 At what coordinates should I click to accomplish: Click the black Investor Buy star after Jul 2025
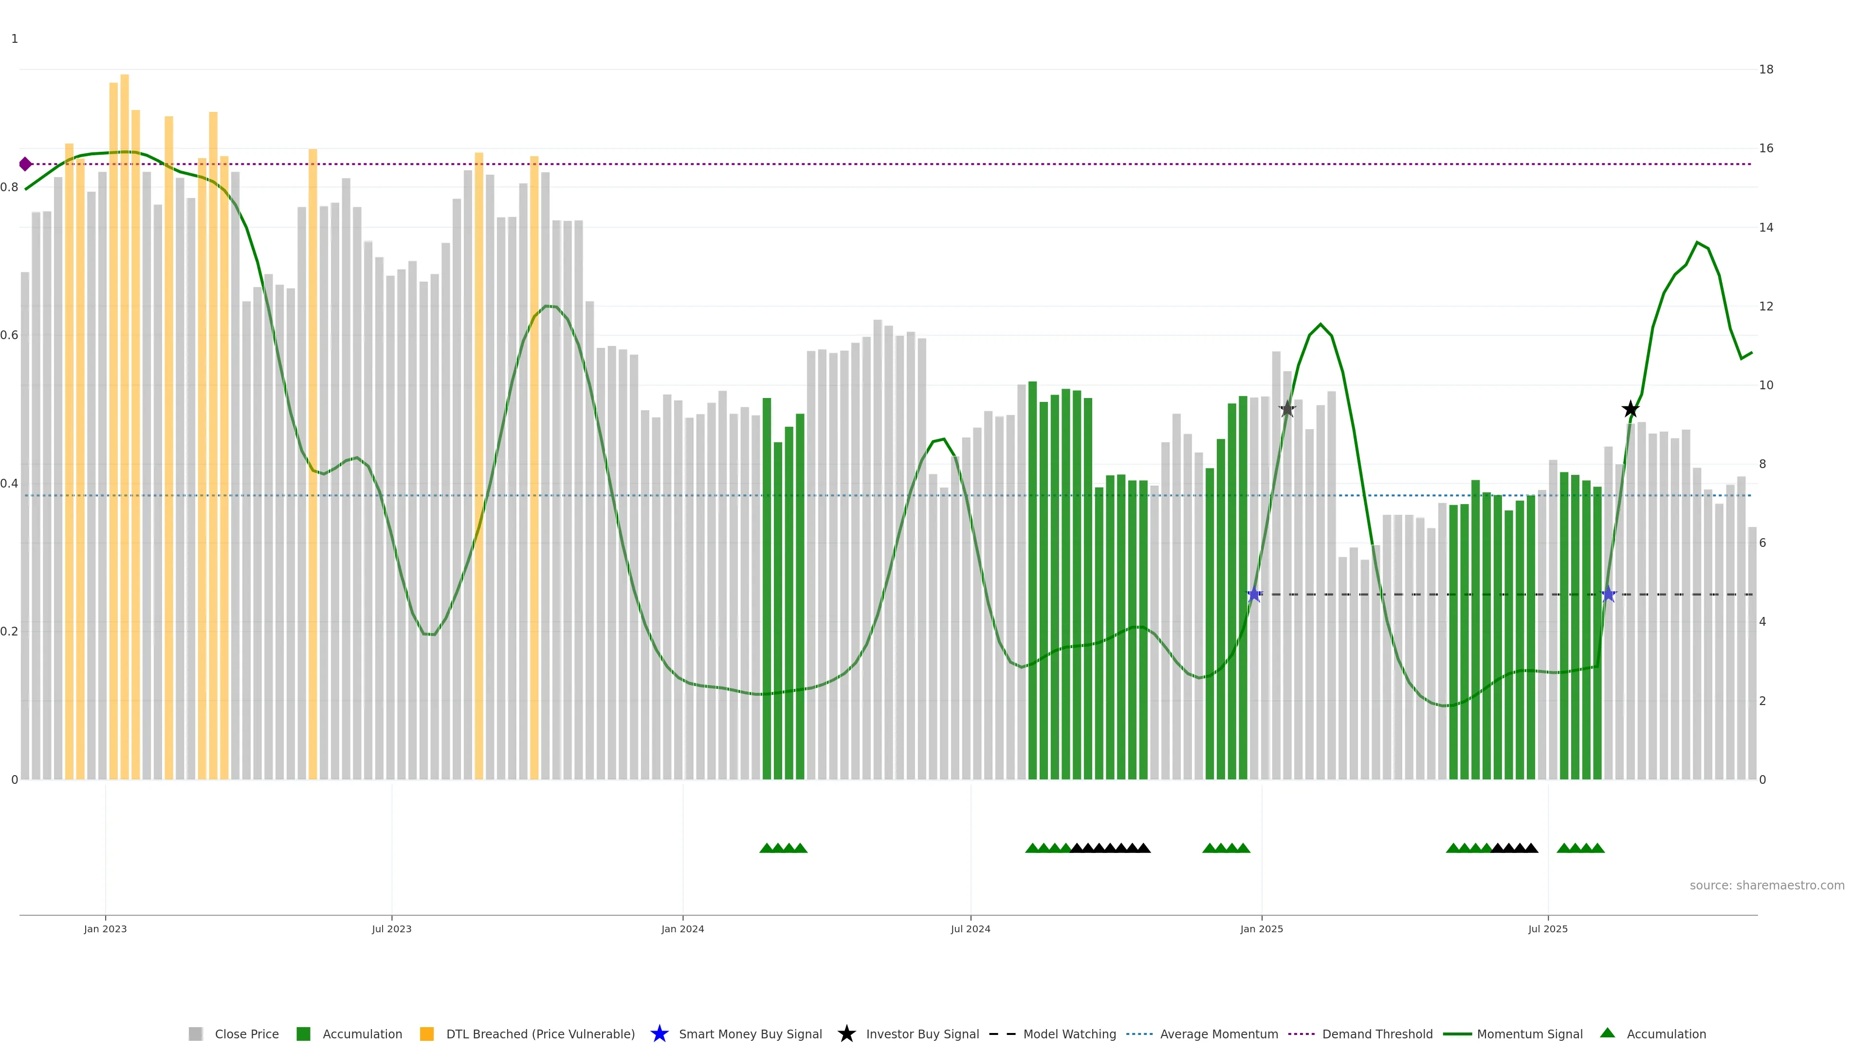[x=1631, y=409]
